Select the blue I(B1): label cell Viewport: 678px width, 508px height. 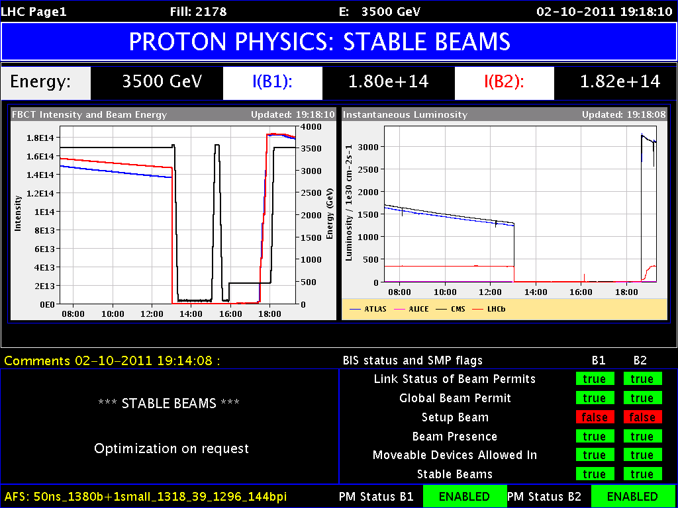(272, 83)
